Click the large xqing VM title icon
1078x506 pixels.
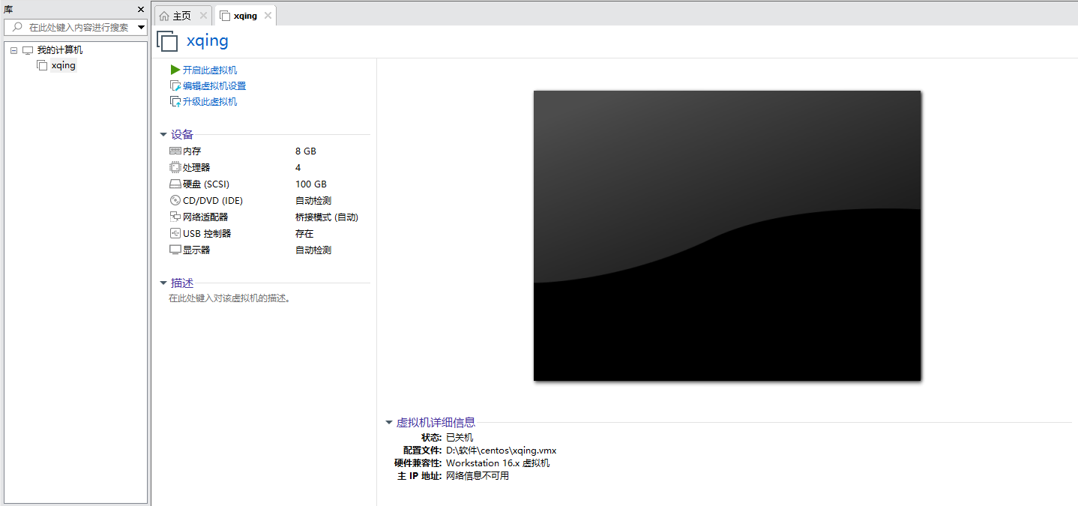(x=167, y=41)
